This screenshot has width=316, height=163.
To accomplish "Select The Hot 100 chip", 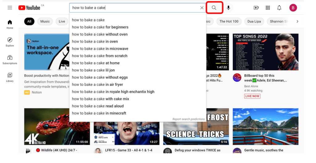I will pos(229,21).
